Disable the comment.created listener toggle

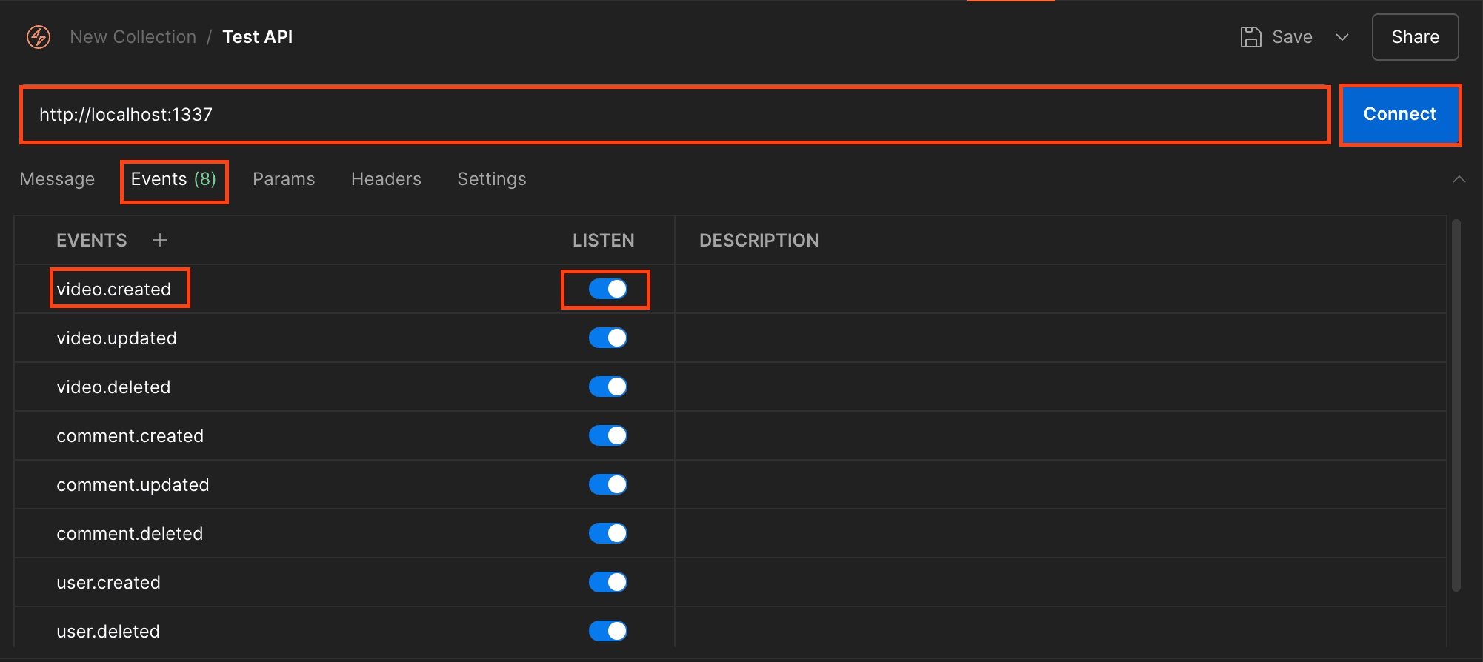(607, 435)
